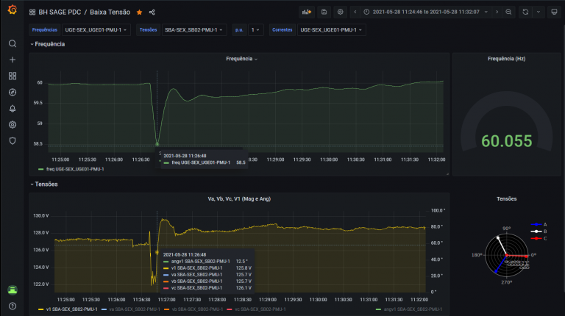This screenshot has height=316, width=565.
Task: Collapse the Frequência row section
Action: [x=49, y=44]
